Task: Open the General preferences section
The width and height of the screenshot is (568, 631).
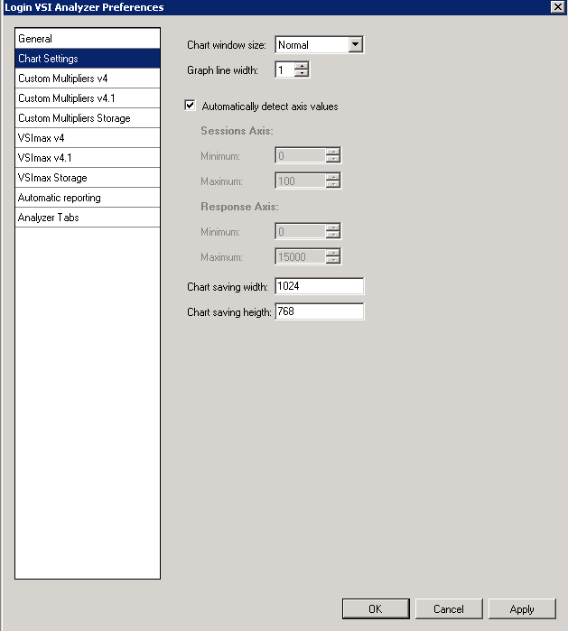Action: point(88,39)
